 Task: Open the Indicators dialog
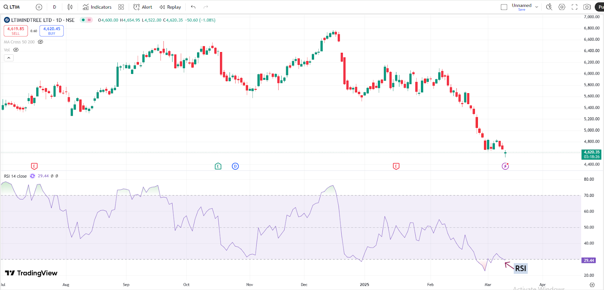[97, 7]
